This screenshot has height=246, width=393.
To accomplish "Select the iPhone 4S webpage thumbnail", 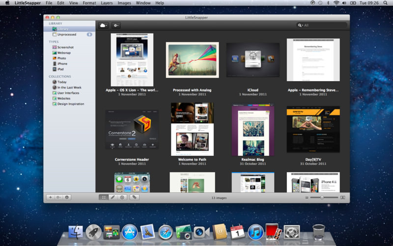I will [x=313, y=182].
